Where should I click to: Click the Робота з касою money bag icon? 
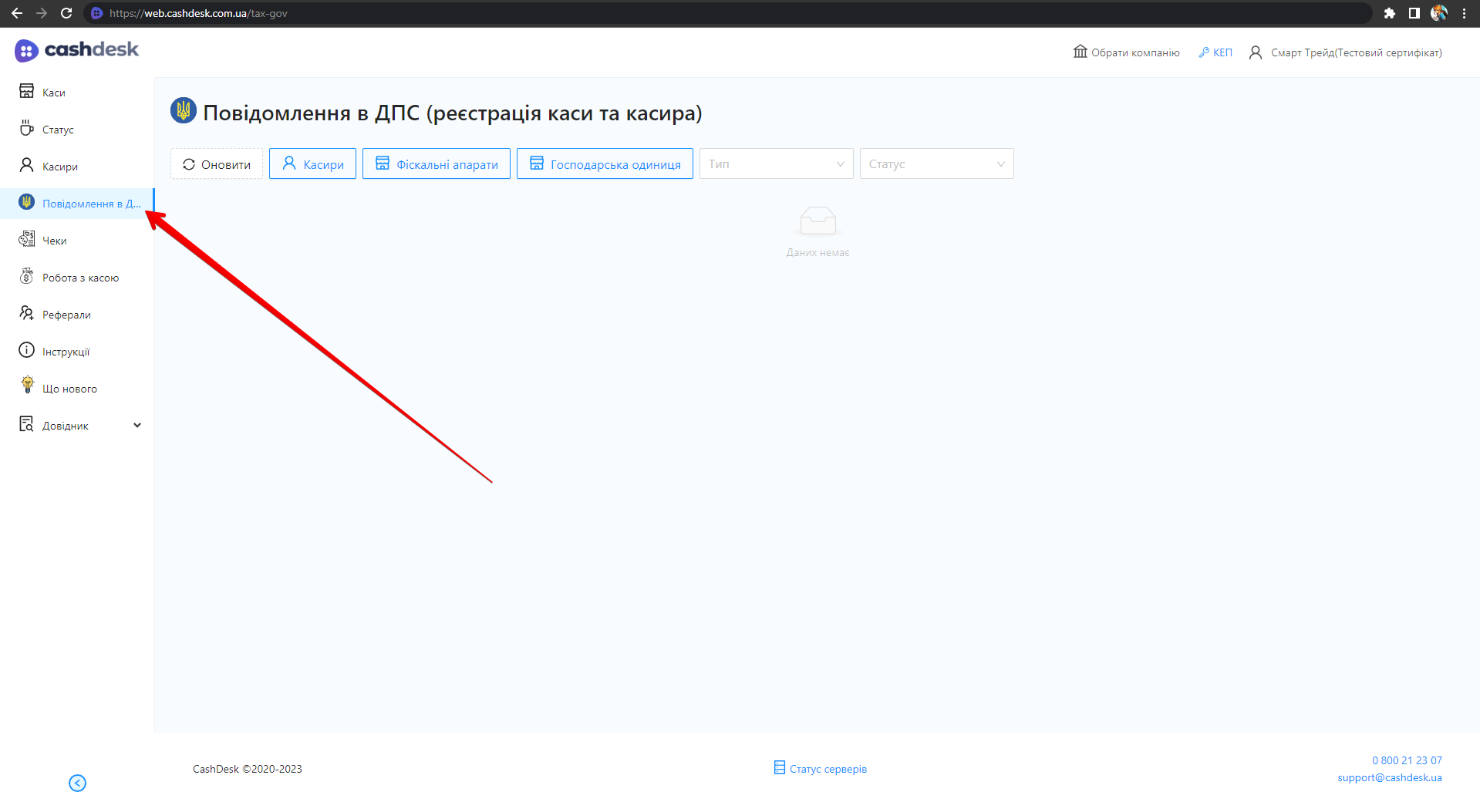[27, 277]
